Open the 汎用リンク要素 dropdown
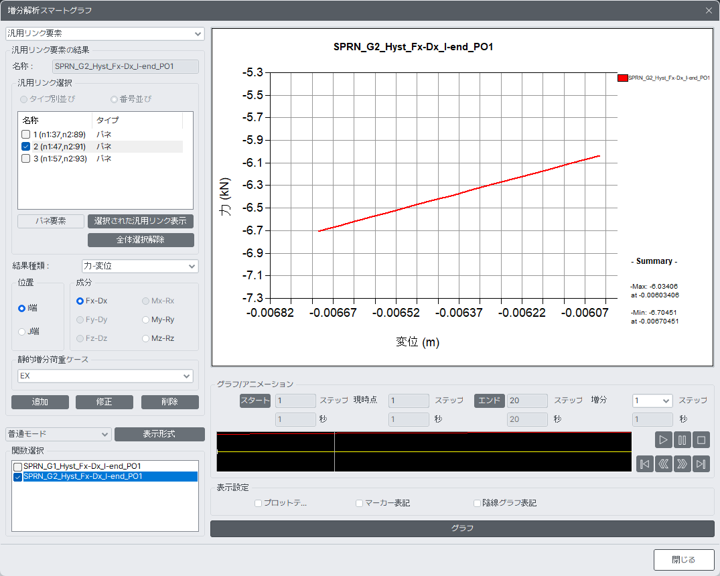 coord(104,33)
